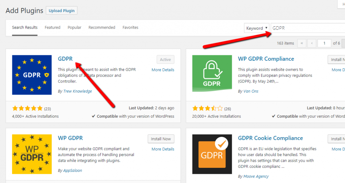The image size is (345, 183).
Task: Click '4,000+ Active Installations' text
Action: coord(35,116)
